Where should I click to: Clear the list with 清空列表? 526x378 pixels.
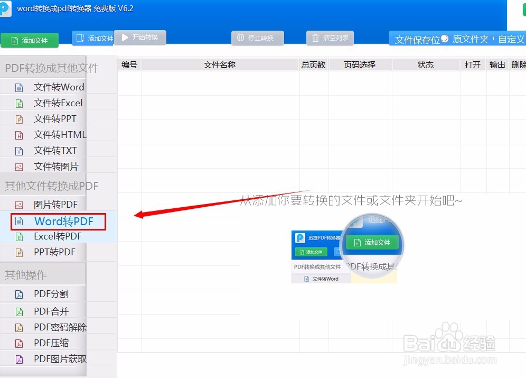[x=330, y=38]
